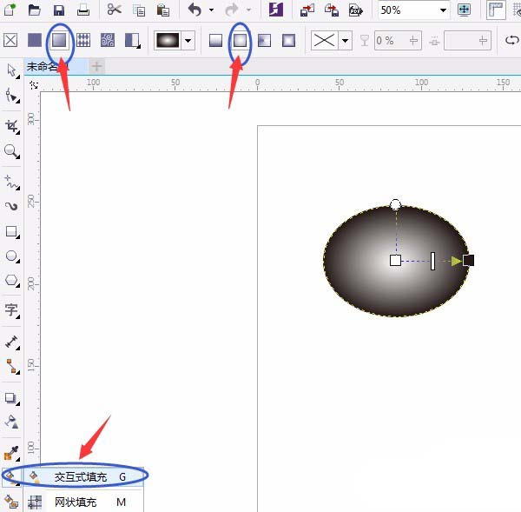Viewport: 521px width, 512px height.
Task: Click the 0 % node transparency field
Action: tap(398, 41)
